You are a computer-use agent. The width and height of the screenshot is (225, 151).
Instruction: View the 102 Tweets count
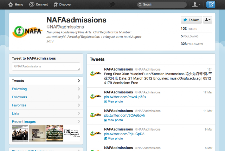point(189,28)
